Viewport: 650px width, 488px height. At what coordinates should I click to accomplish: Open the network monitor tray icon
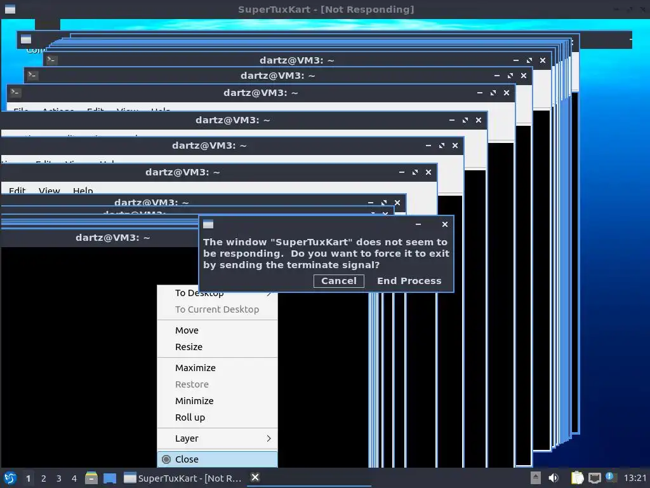tap(594, 478)
